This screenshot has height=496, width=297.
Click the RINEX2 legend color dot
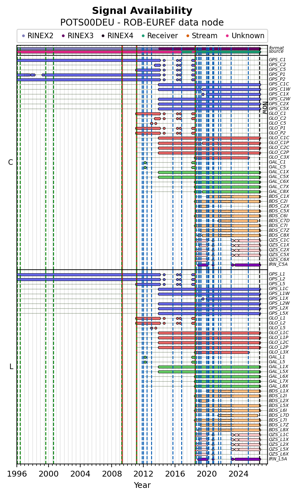pyautogui.click(x=23, y=36)
